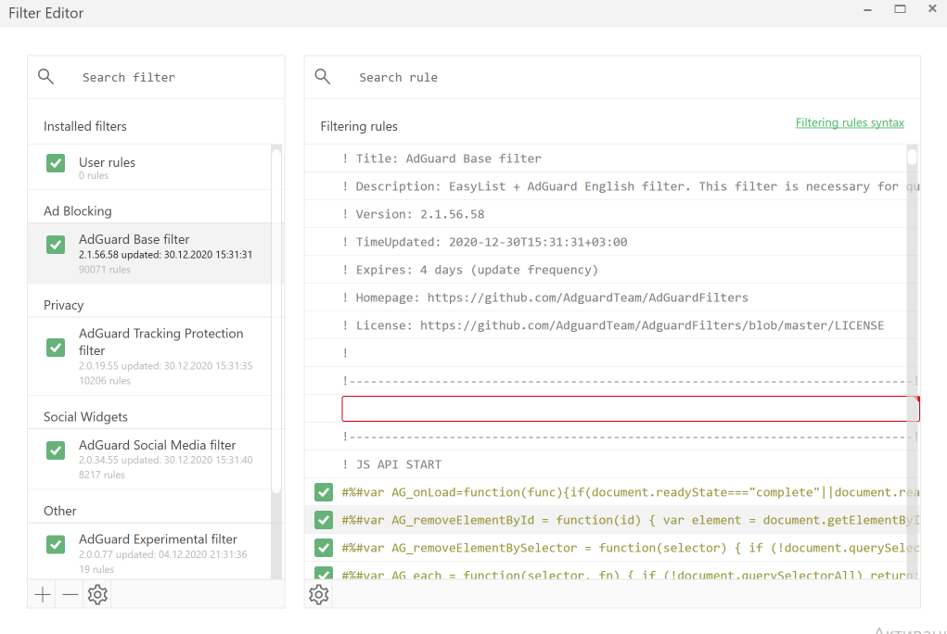The image size is (947, 634).
Task: Click the TimeUpdated comment line
Action: pyautogui.click(x=484, y=242)
